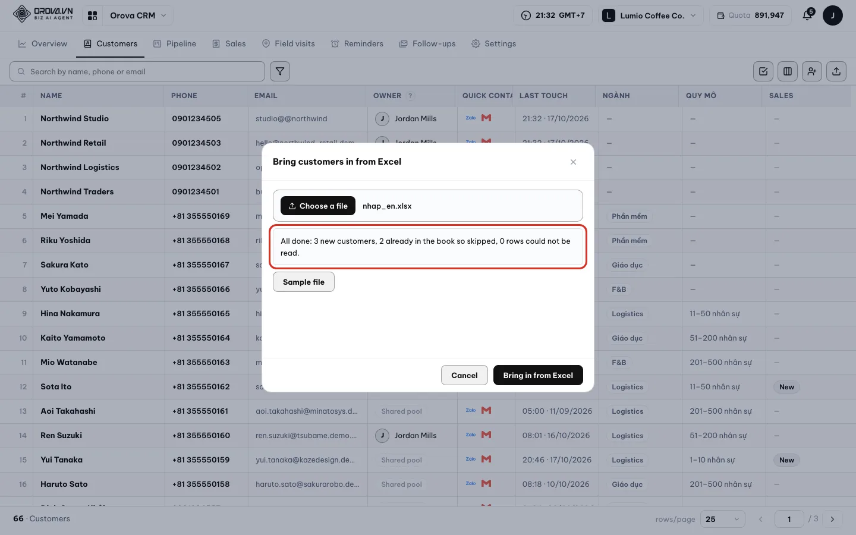Select the Northwind Studio customer name
856x535 pixels.
(x=74, y=118)
